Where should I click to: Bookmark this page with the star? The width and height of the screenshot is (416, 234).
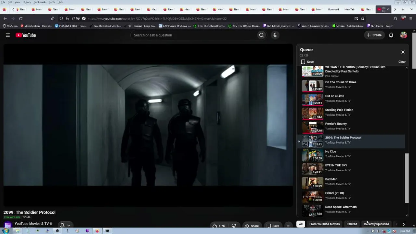[x=362, y=19]
